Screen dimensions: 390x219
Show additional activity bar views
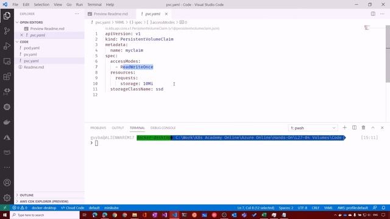coord(7,167)
